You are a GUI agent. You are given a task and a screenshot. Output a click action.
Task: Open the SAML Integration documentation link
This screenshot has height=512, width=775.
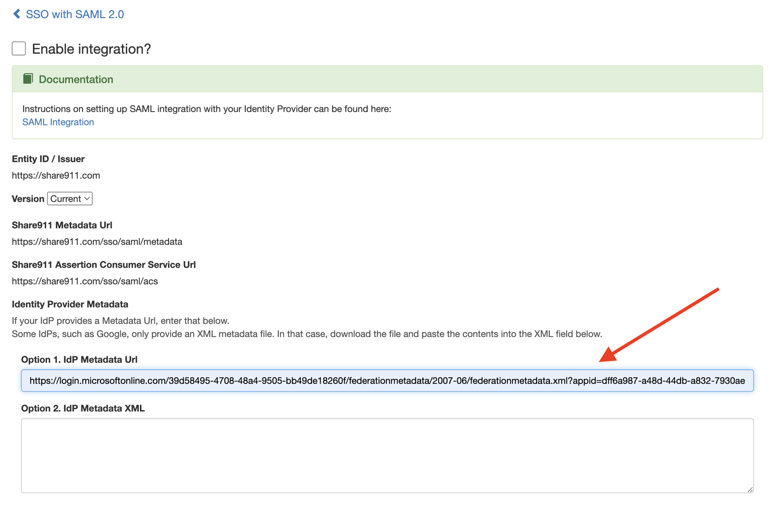(58, 122)
